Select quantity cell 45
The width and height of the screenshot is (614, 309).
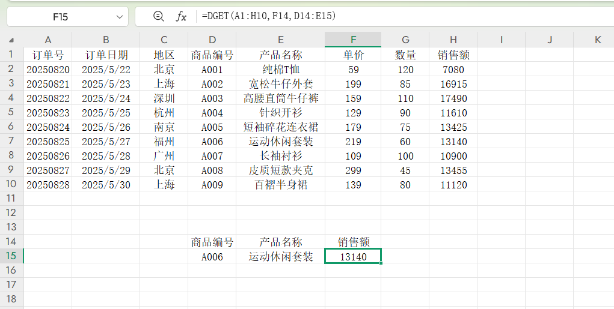[x=405, y=170]
